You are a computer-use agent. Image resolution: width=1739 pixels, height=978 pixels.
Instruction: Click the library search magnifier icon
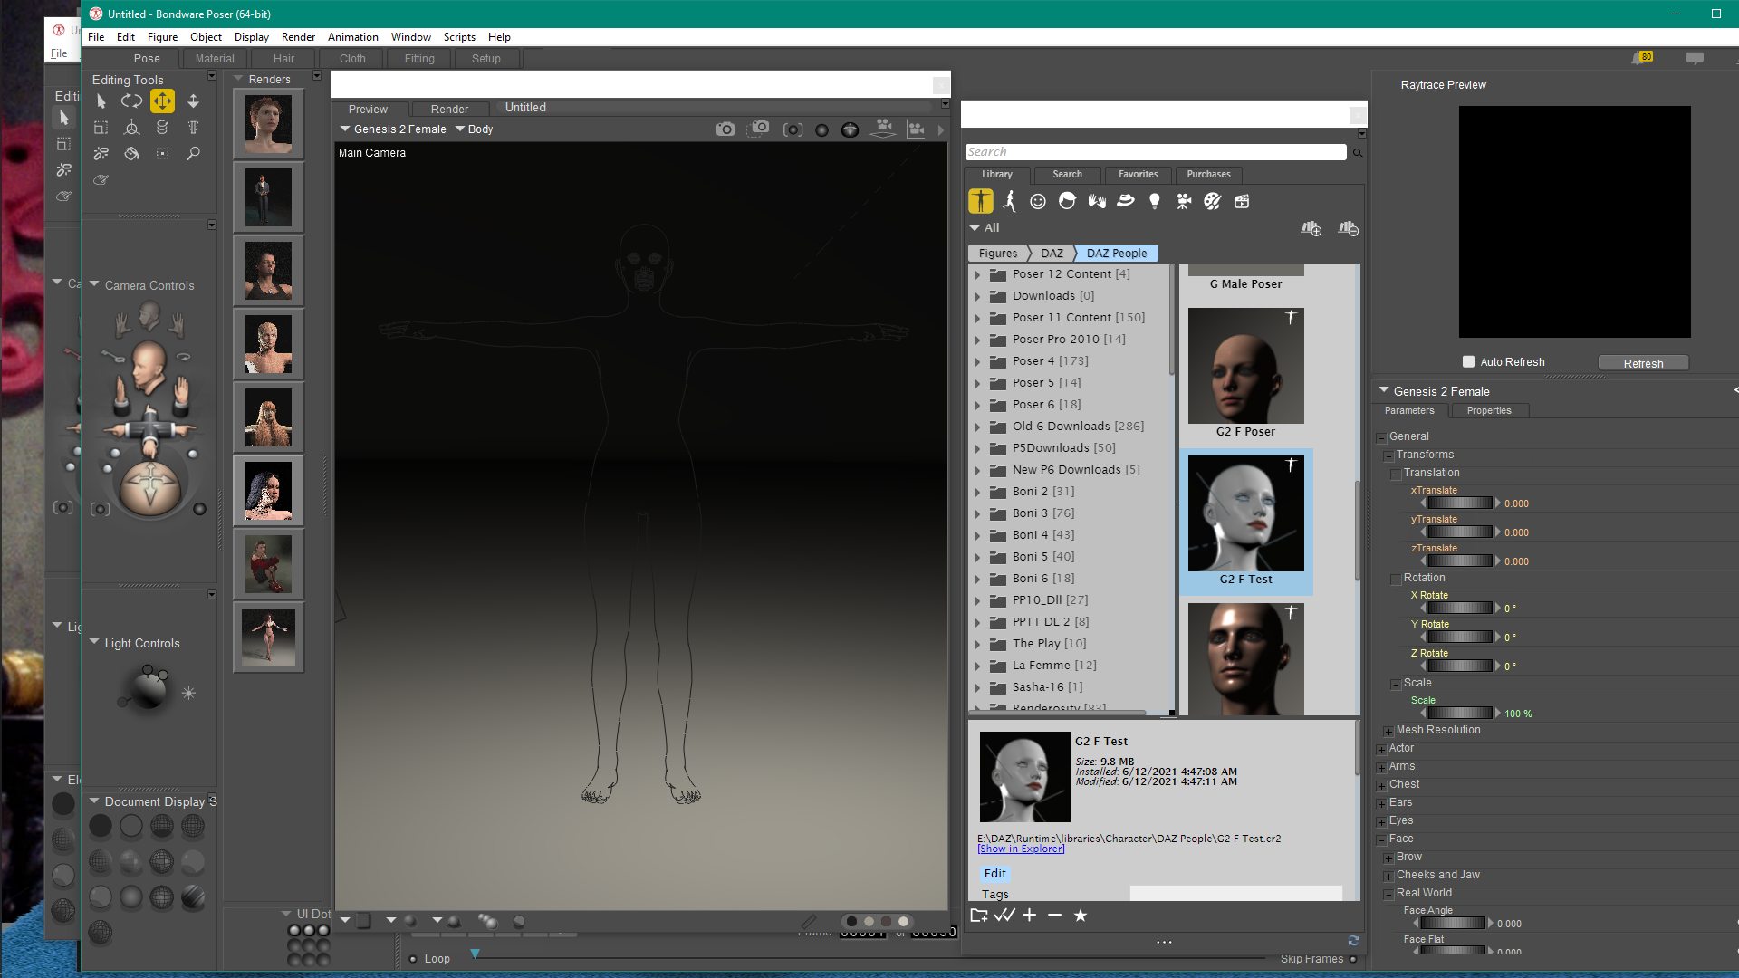tap(1357, 152)
